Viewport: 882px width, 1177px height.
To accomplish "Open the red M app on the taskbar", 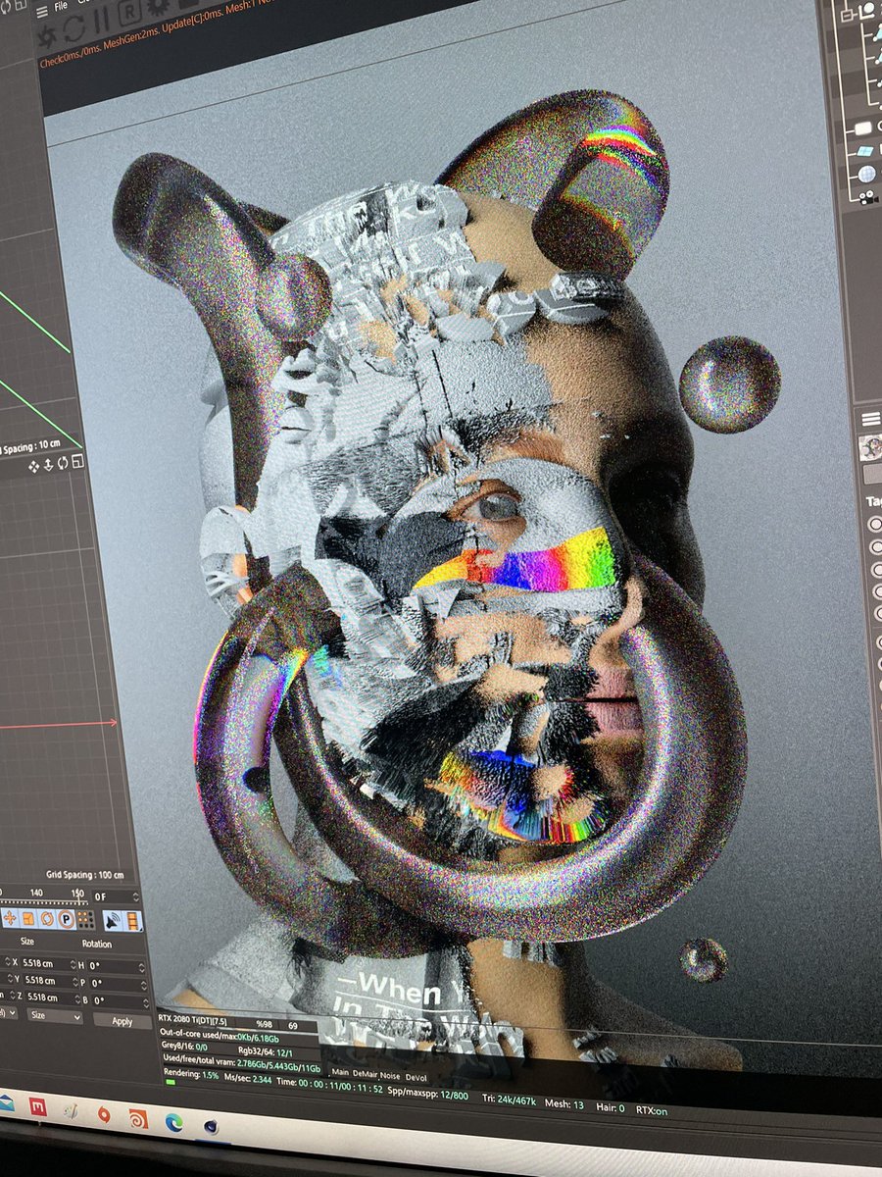I will [x=37, y=1106].
